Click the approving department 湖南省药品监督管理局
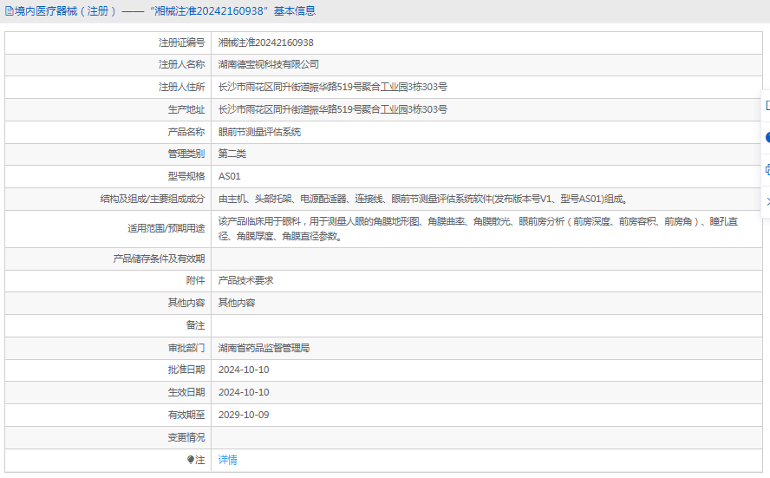The width and height of the screenshot is (770, 478). pos(264,347)
